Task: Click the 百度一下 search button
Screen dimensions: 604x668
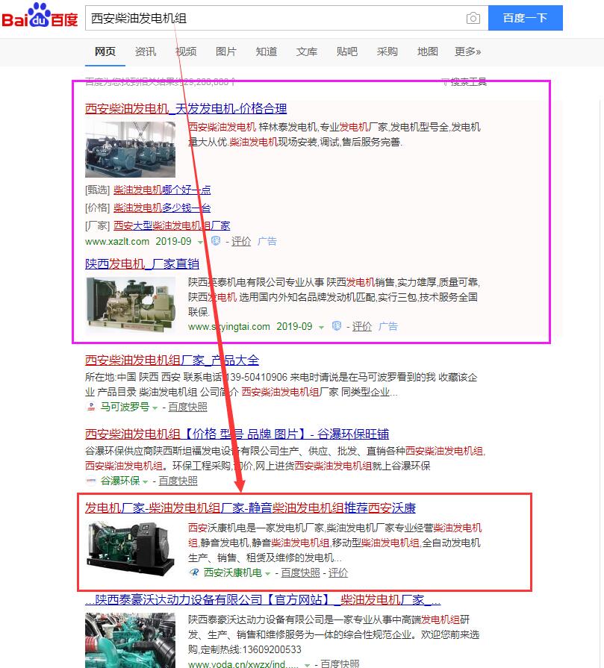Action: (526, 18)
